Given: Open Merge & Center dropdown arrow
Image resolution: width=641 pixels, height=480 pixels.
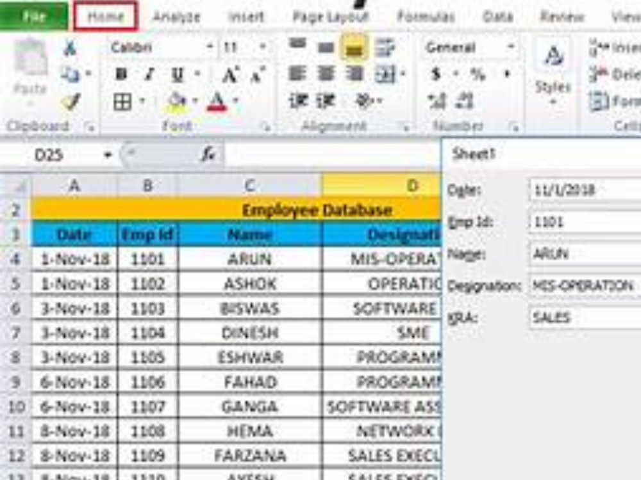Looking at the screenshot, I should coord(403,74).
